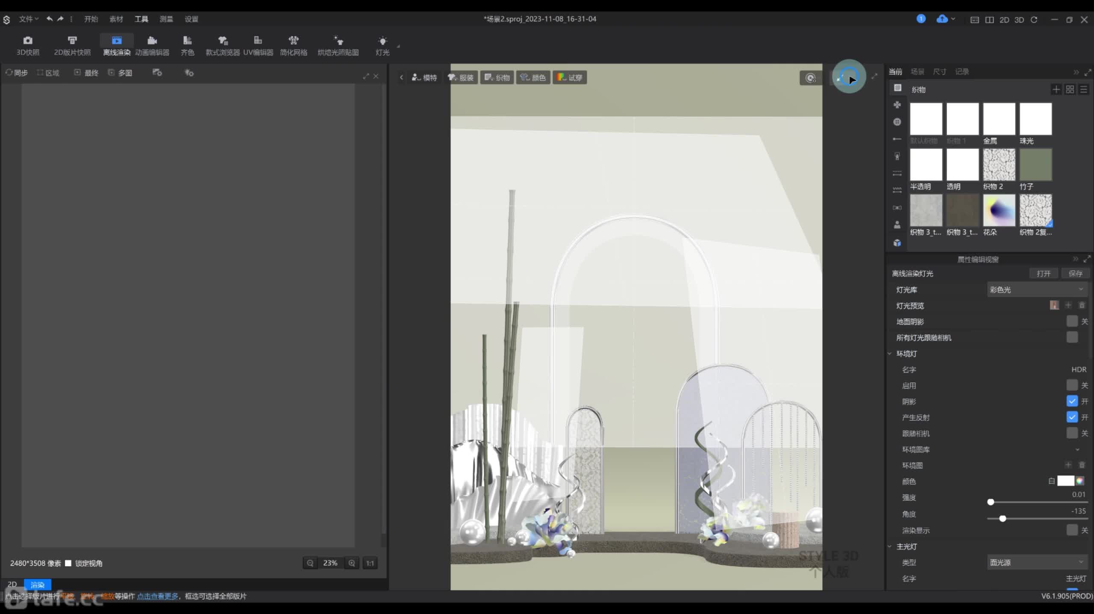Image resolution: width=1094 pixels, height=614 pixels.
Task: Switch to 2D view layout icon
Action: (1004, 20)
